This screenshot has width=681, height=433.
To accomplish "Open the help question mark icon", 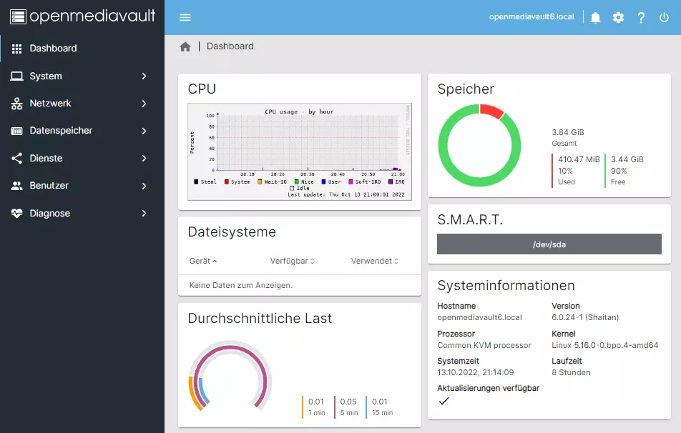I will [x=641, y=17].
